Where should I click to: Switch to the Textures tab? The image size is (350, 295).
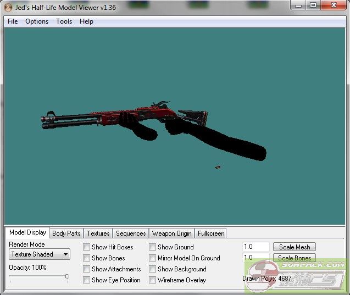tap(98, 233)
